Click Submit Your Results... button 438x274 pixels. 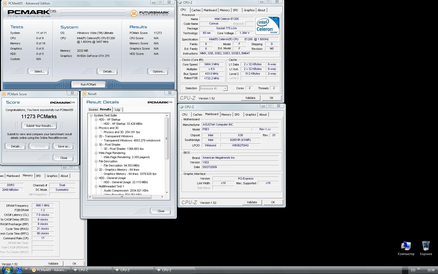[x=40, y=126]
